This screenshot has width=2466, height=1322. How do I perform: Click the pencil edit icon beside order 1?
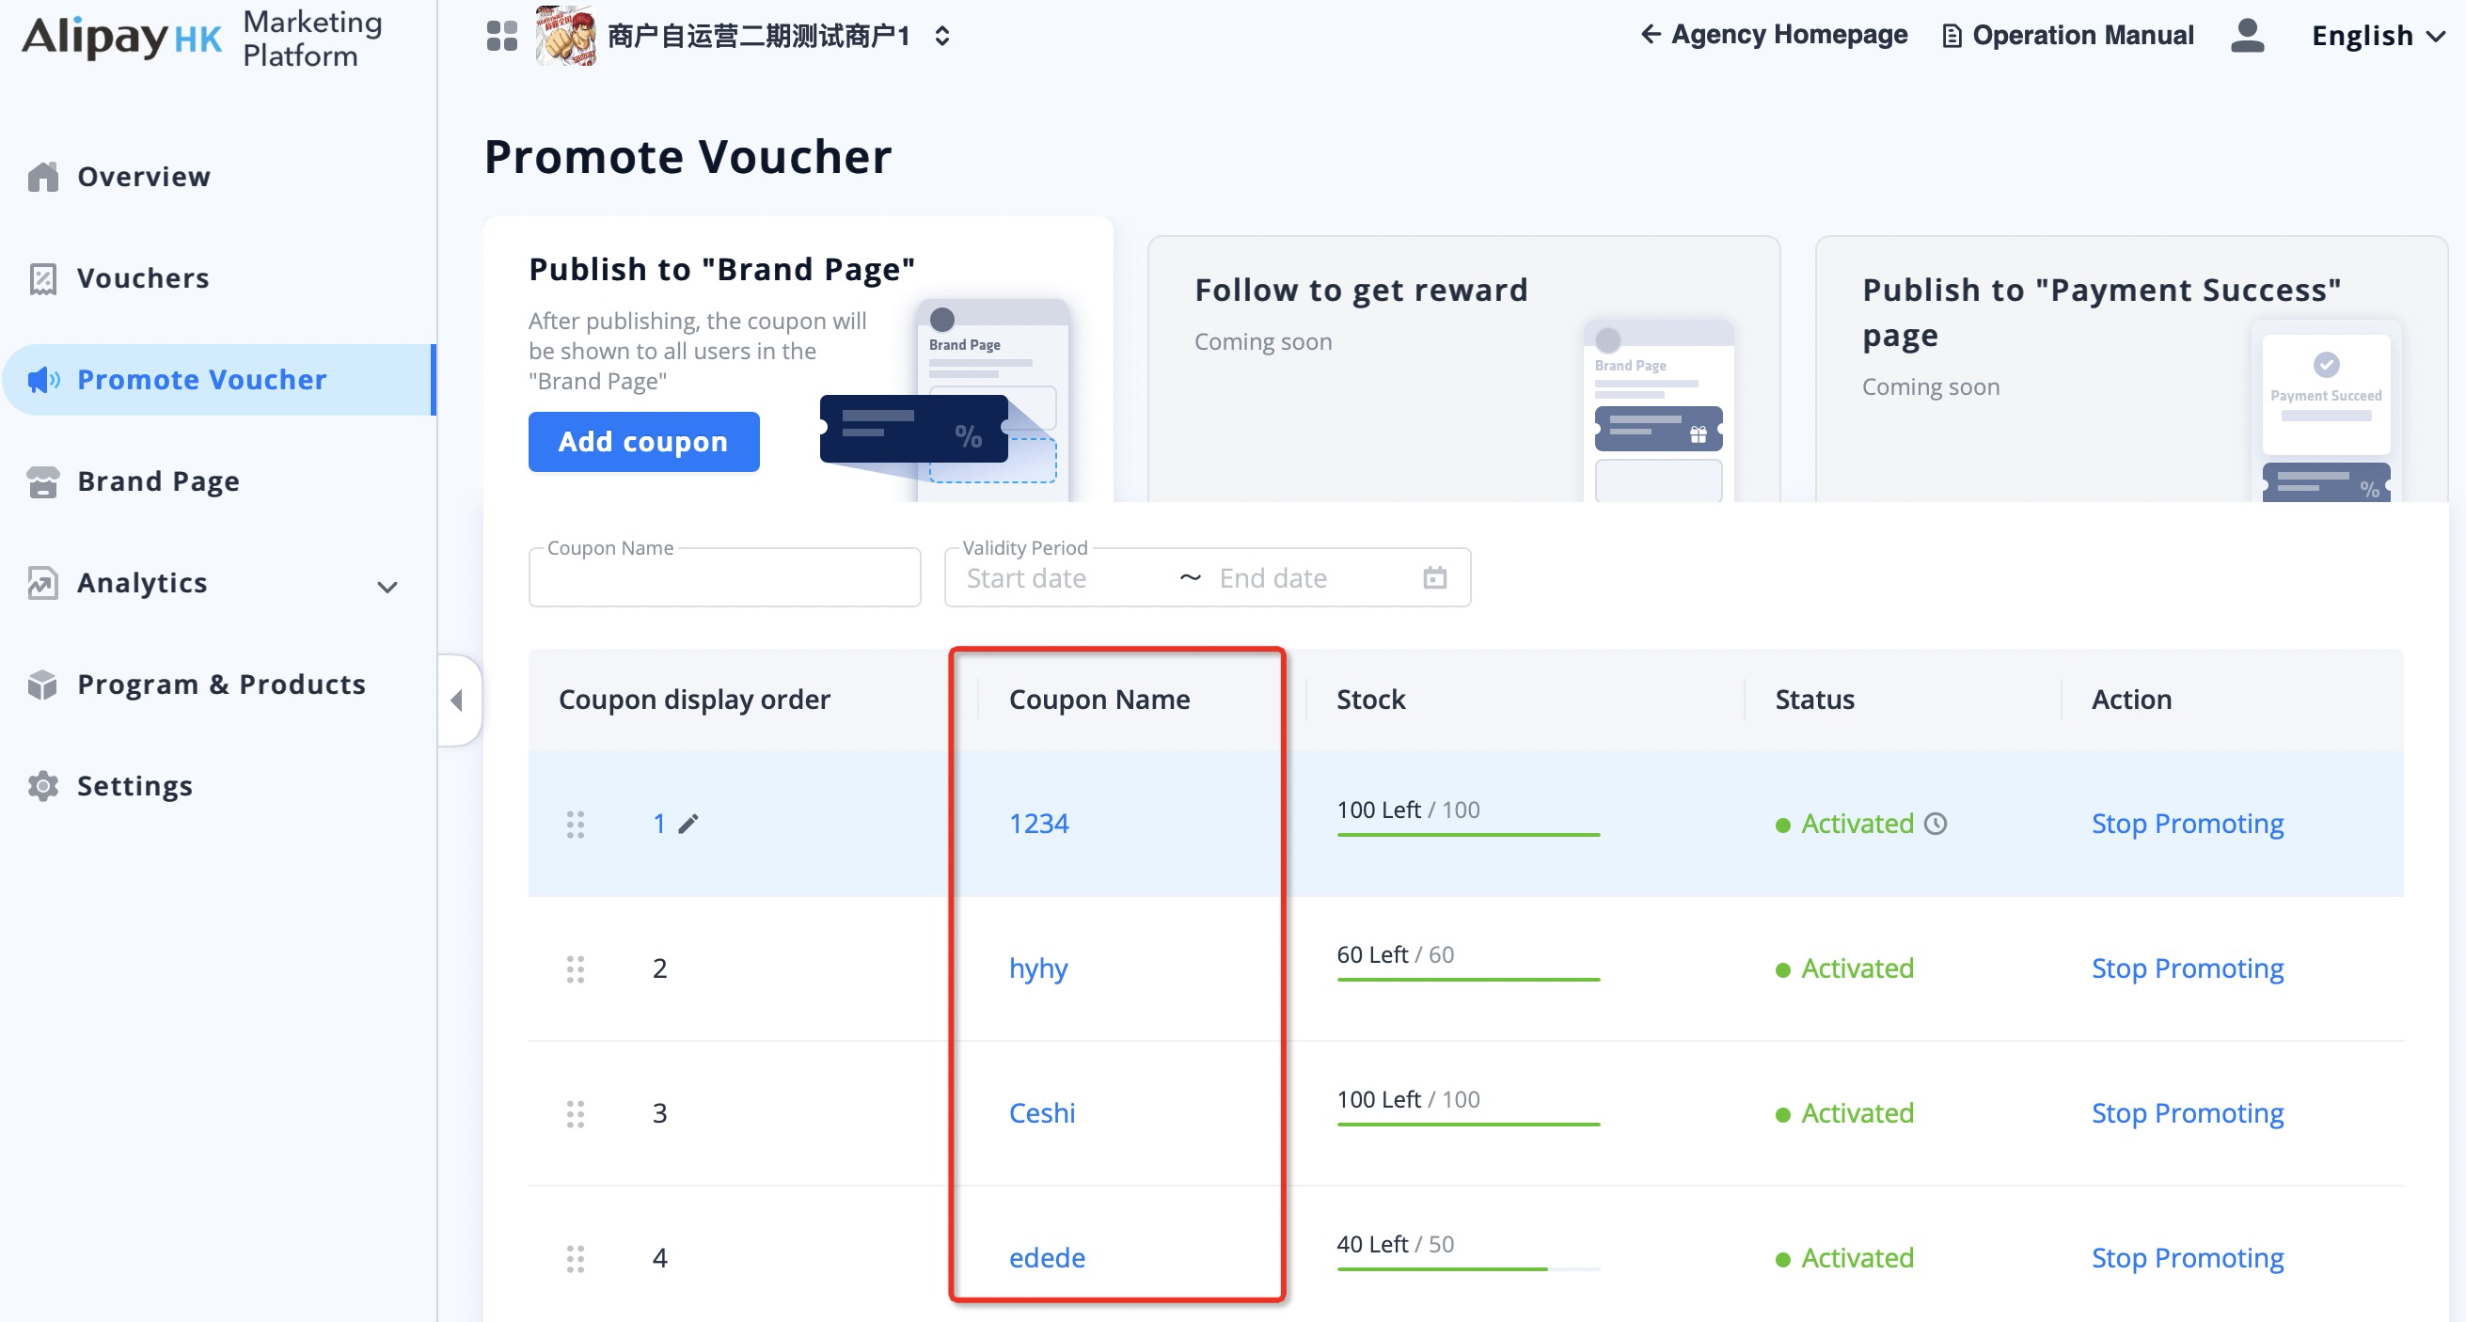pyautogui.click(x=688, y=824)
